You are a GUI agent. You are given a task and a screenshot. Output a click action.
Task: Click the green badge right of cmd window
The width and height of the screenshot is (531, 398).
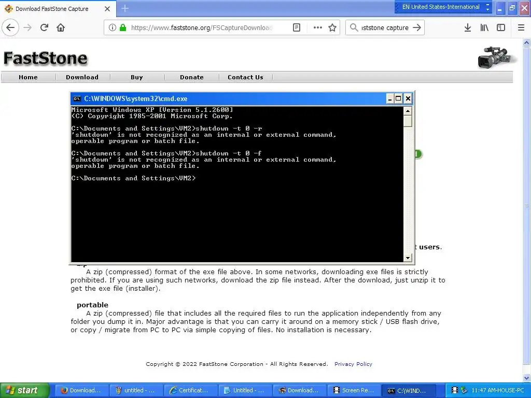[x=418, y=154]
